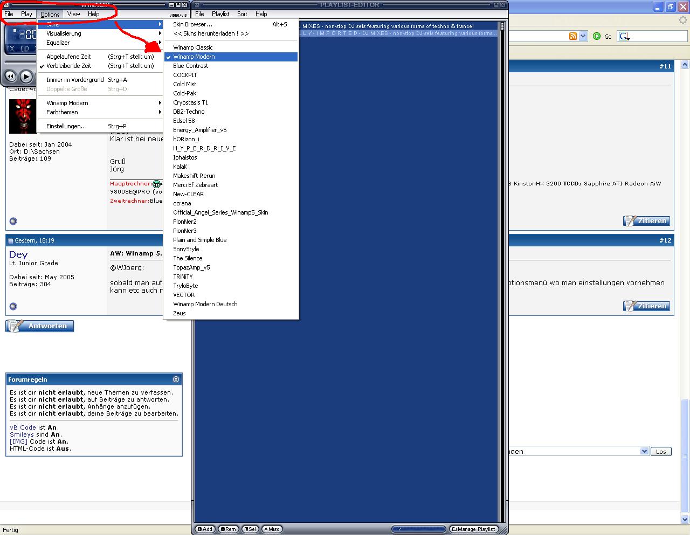690x552 pixels.
Task: Open the Playlist Editor File menu
Action: click(x=199, y=14)
